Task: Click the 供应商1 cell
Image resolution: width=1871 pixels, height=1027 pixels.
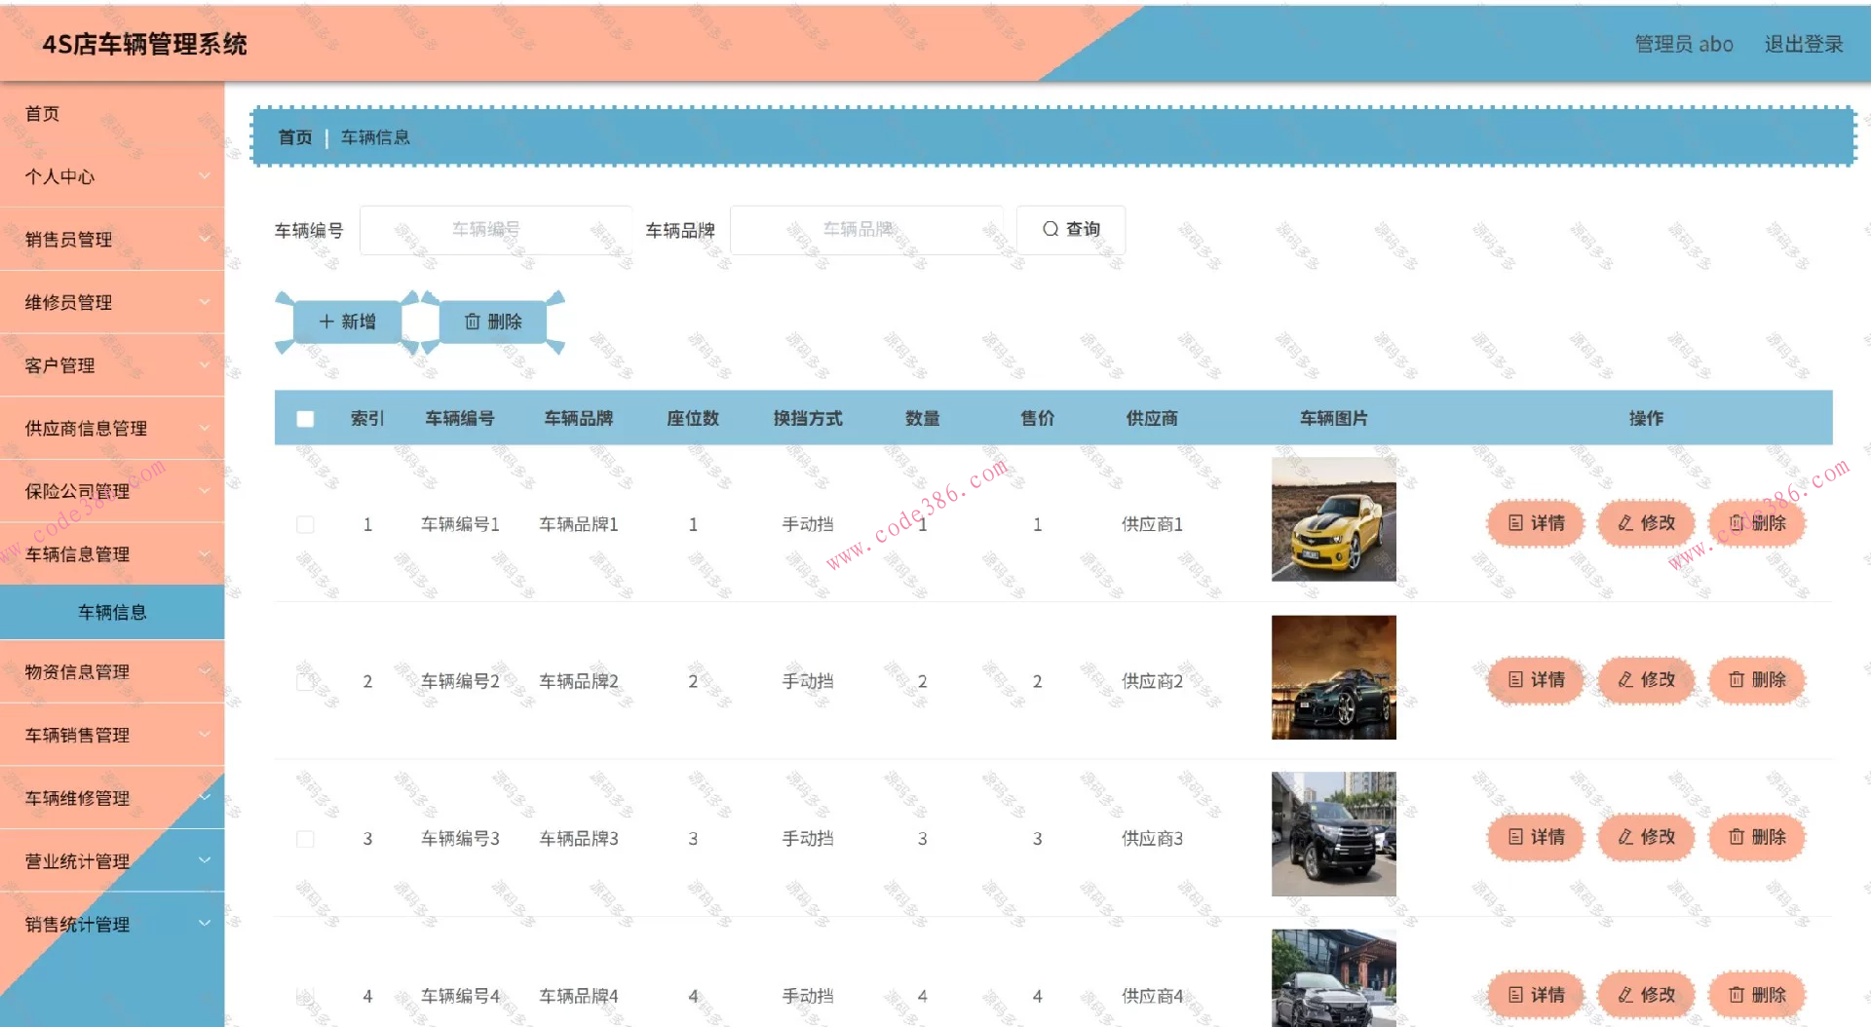Action: 1152,524
